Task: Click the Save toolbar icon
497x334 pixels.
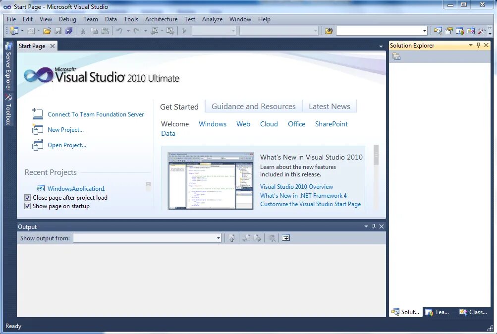Action: [x=57, y=31]
